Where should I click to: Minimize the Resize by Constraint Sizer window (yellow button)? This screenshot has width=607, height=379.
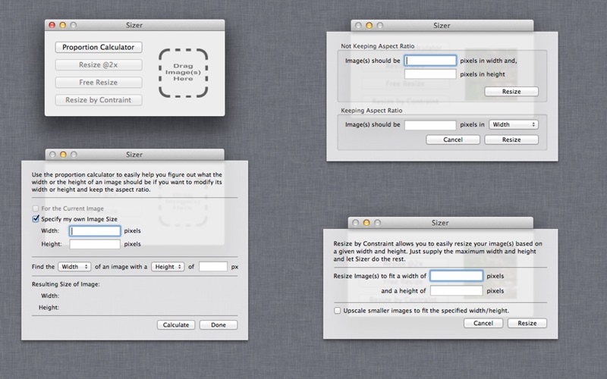(366, 223)
